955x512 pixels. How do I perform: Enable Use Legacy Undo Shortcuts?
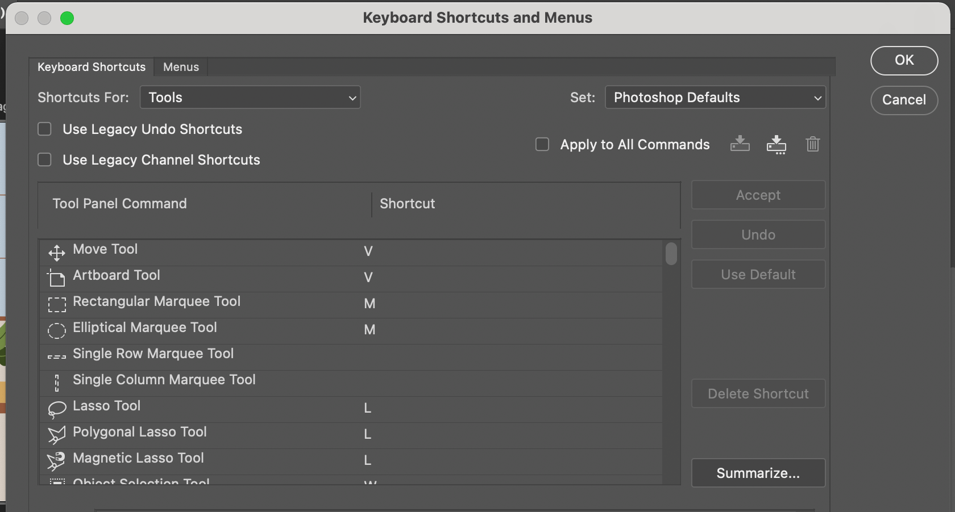[44, 129]
